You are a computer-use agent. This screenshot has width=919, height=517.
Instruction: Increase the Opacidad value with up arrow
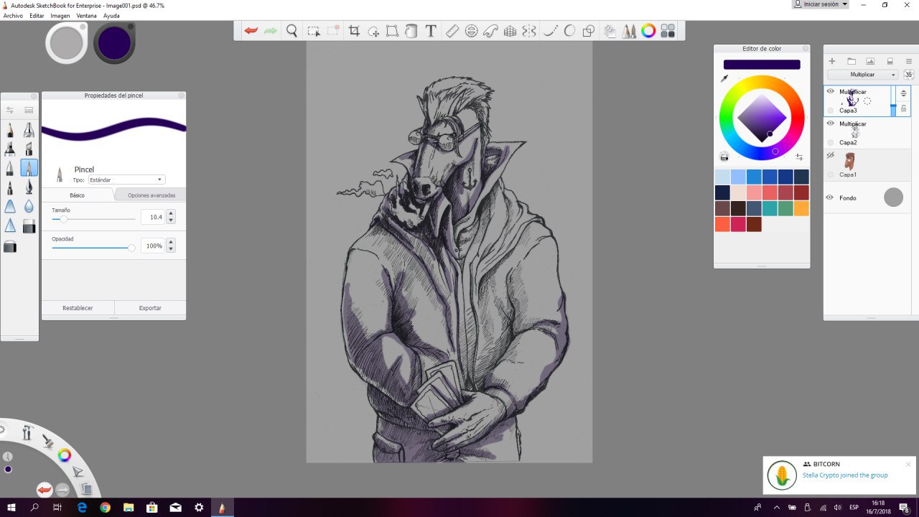click(x=171, y=242)
